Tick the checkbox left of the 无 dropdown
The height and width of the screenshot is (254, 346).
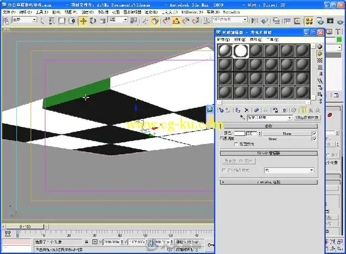click(224, 170)
